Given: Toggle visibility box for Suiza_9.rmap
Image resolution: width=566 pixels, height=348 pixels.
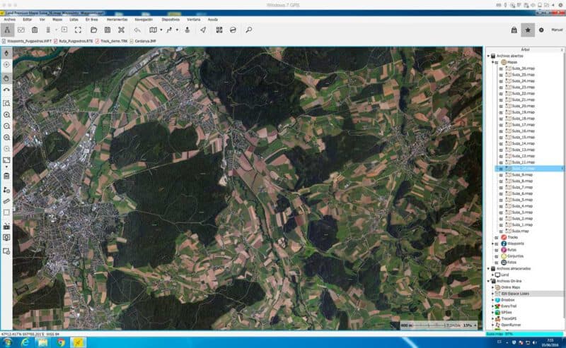Looking at the screenshot, I should click(x=501, y=175).
